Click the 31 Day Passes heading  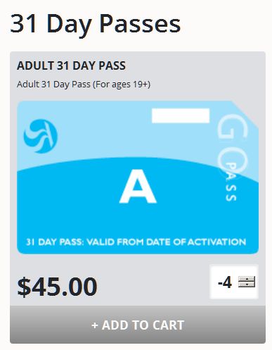[96, 24]
